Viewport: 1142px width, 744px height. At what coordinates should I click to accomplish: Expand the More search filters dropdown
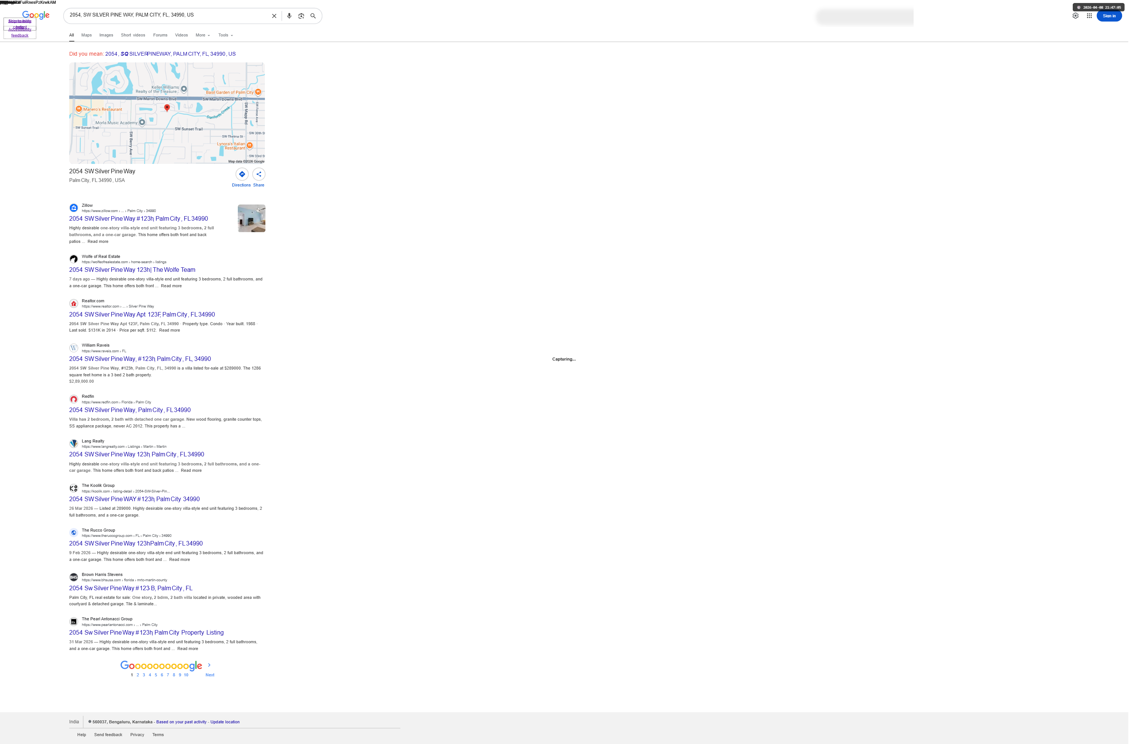(x=202, y=35)
